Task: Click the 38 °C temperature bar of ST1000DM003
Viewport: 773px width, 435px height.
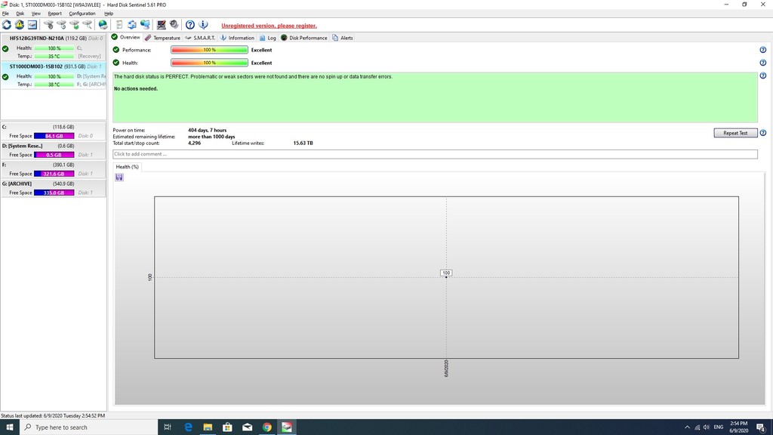Action: tap(54, 85)
